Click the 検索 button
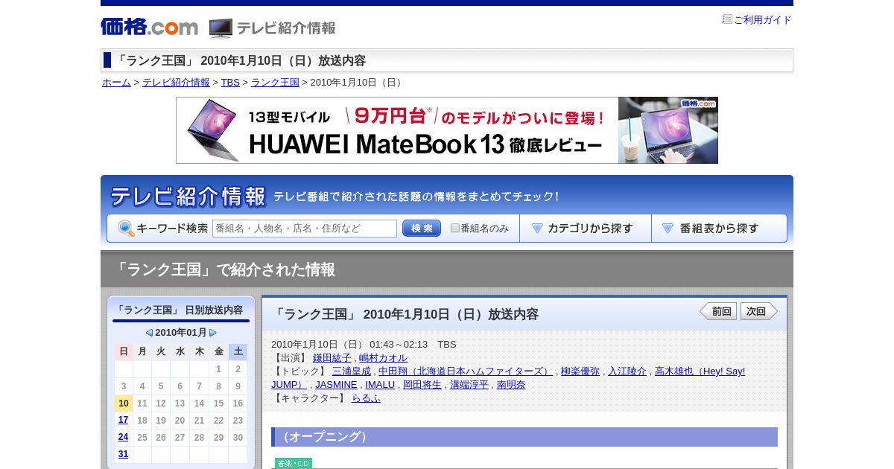Image resolution: width=894 pixels, height=469 pixels. pos(422,229)
